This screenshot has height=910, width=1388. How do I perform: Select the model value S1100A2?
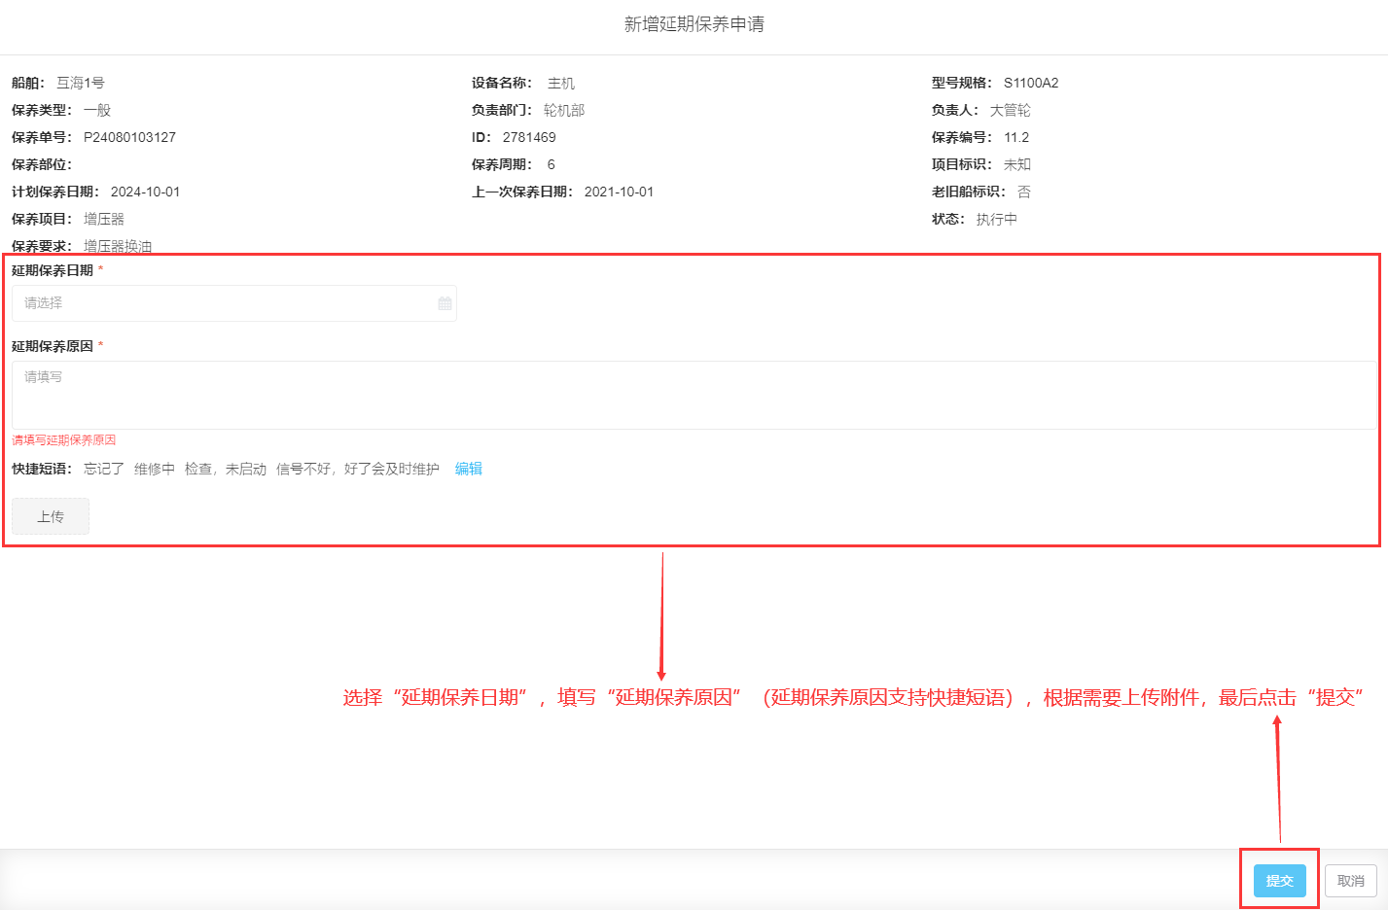point(1031,83)
